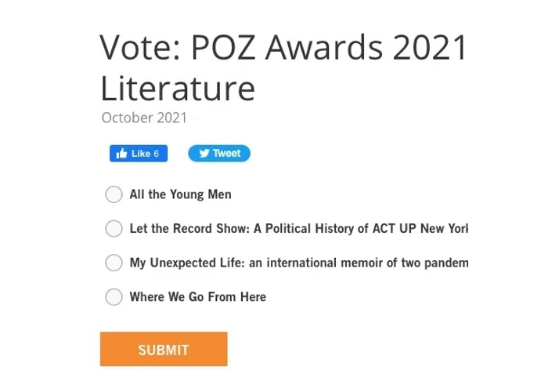Choose the Let the Record Show radio option
Image resolution: width=548 pixels, height=388 pixels.
pyautogui.click(x=114, y=229)
